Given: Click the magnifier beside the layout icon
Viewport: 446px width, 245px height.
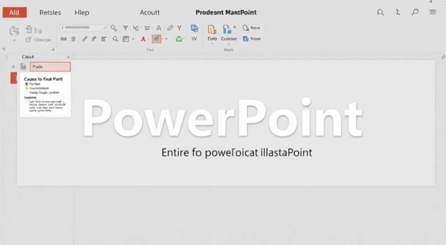Looking at the screenshot, I should (x=115, y=39).
